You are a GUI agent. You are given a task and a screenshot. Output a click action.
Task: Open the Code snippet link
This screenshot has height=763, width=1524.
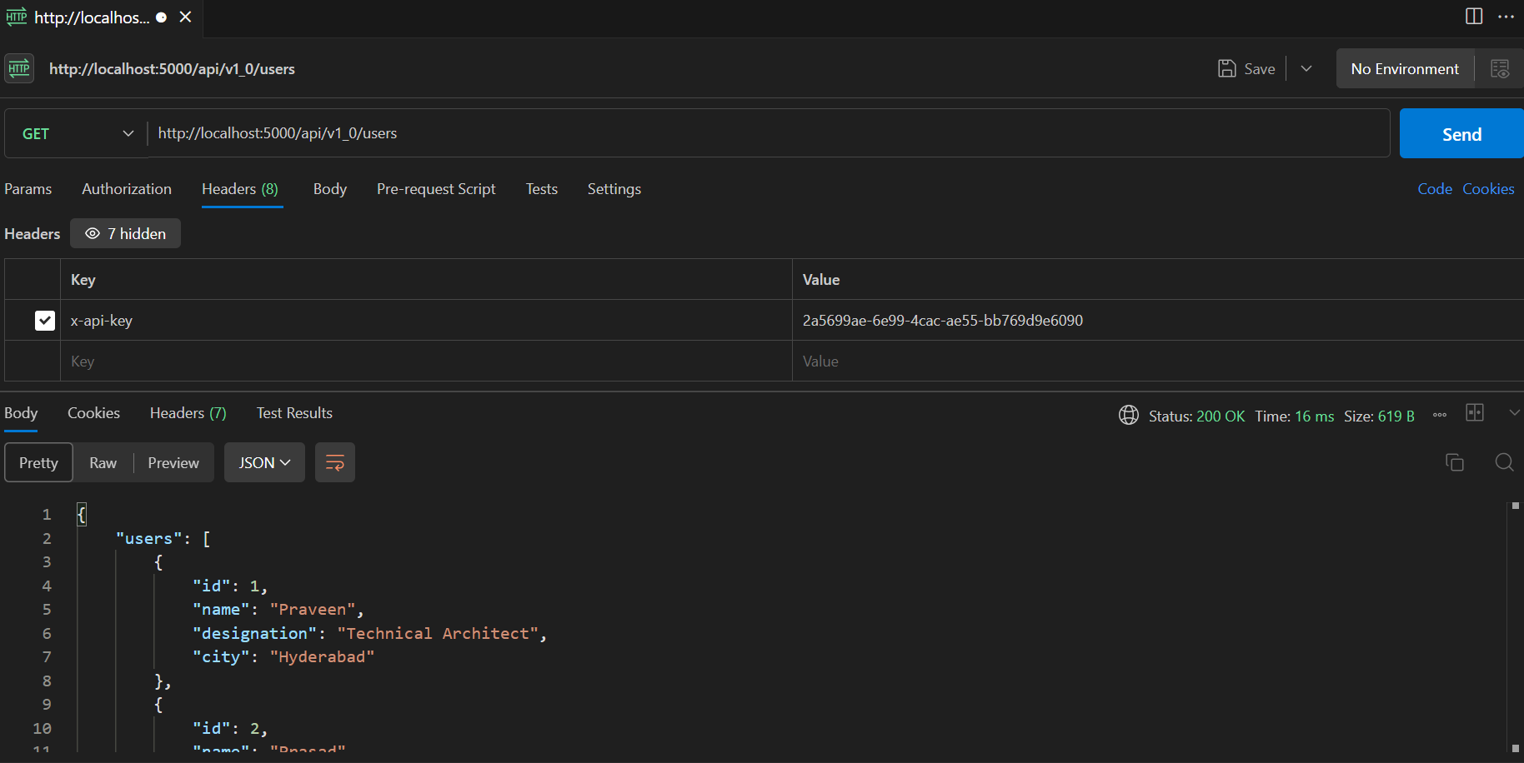click(1435, 189)
